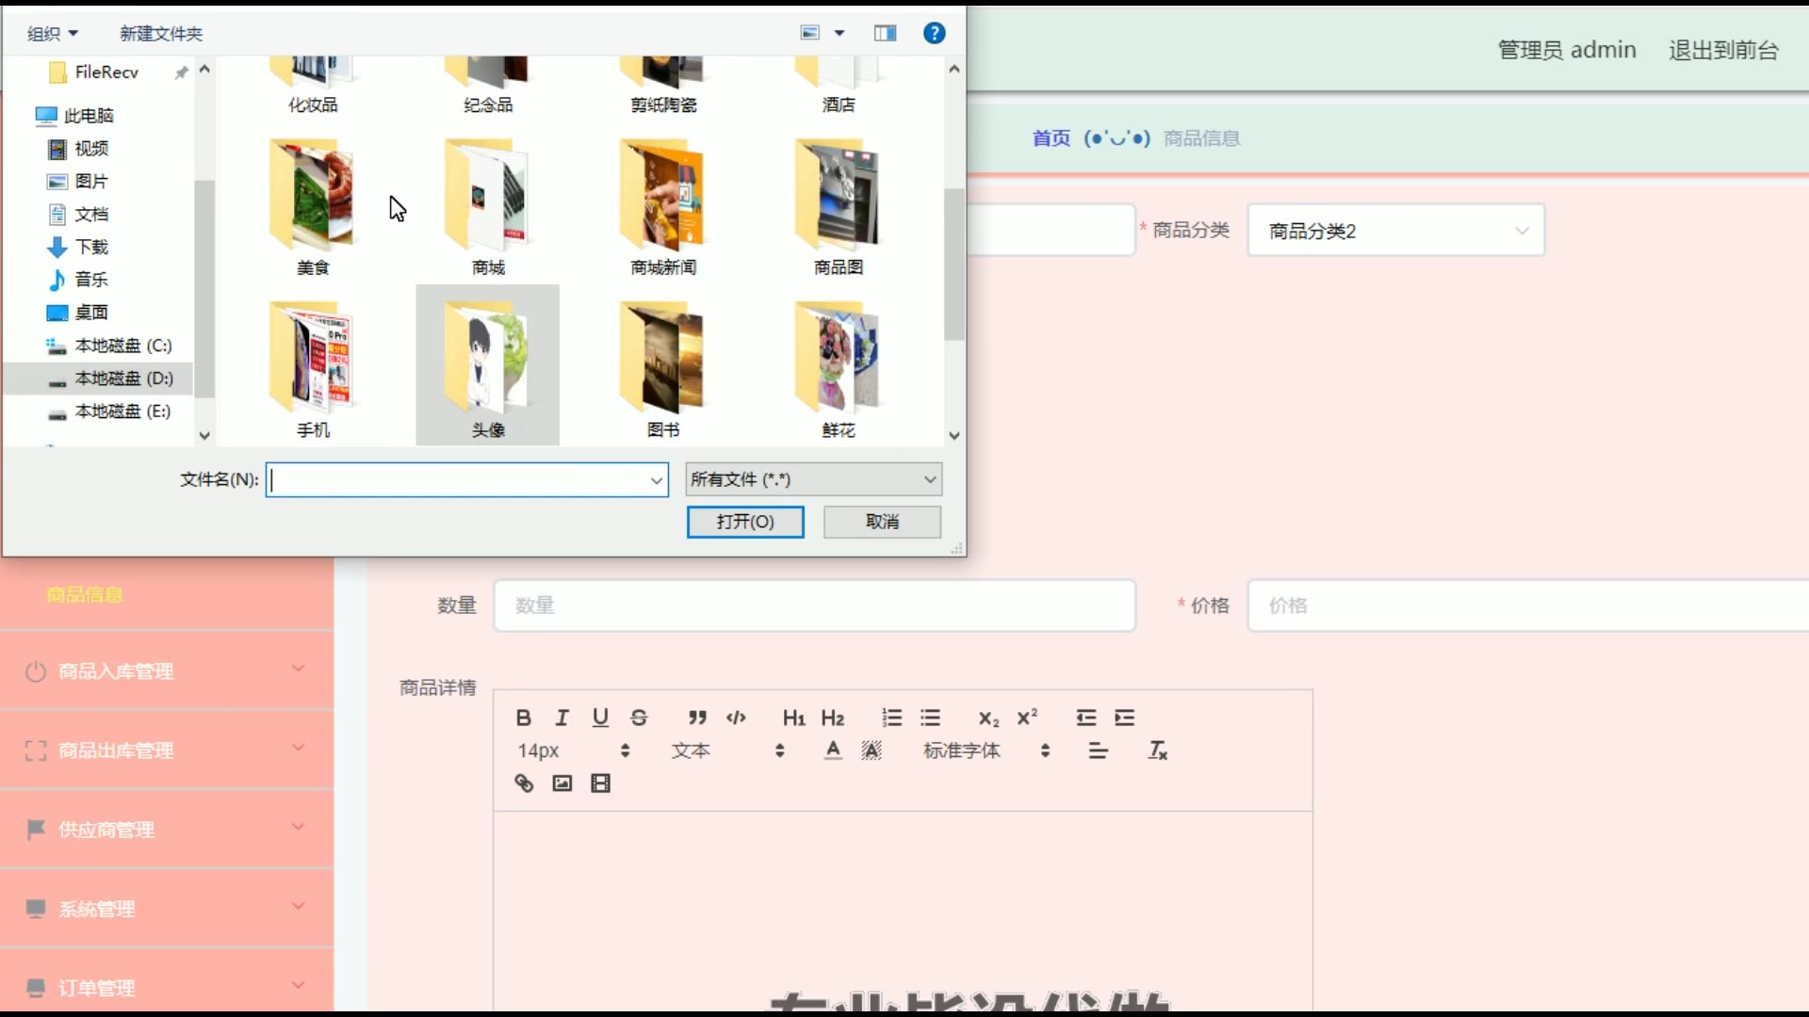Click 退出到前台 link in header
This screenshot has height=1017, width=1809.
pos(1723,50)
